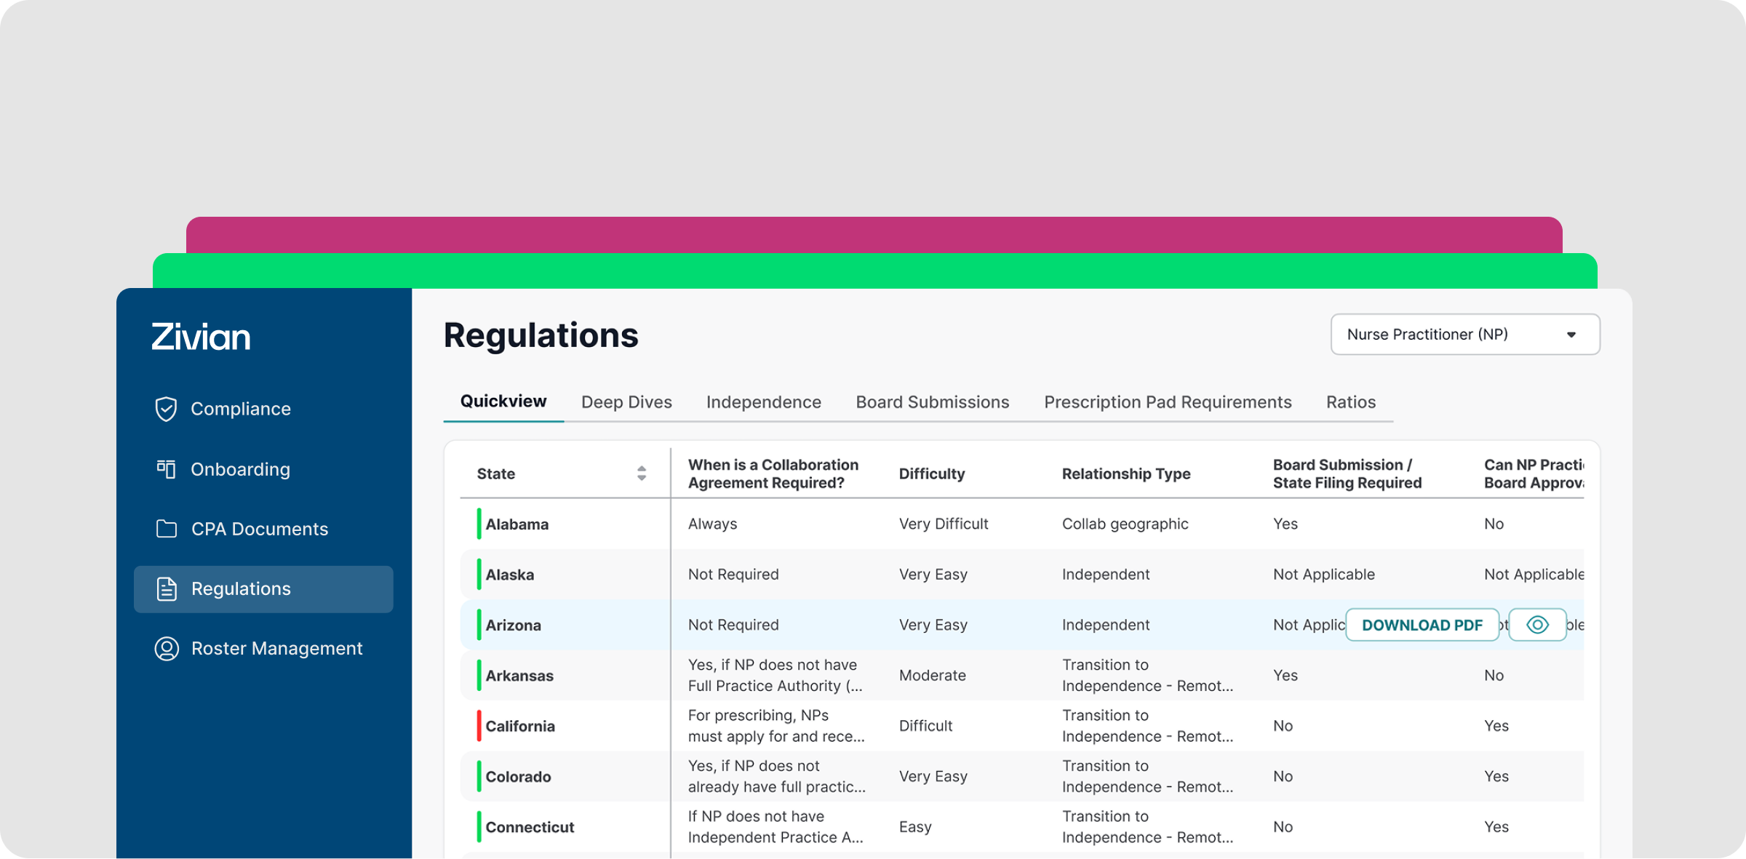Select the Alabama row

point(517,524)
